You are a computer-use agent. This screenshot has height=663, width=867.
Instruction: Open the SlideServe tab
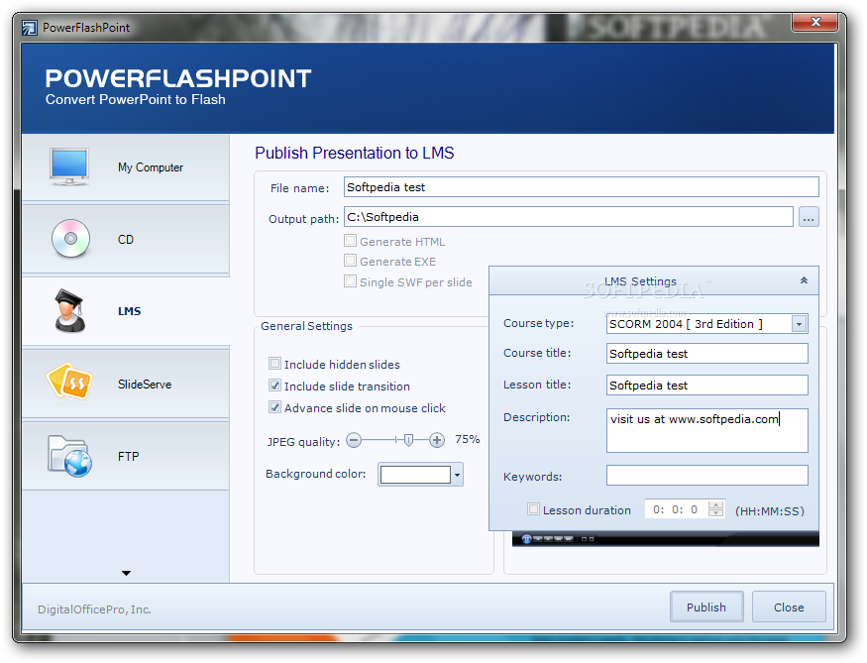pos(126,384)
